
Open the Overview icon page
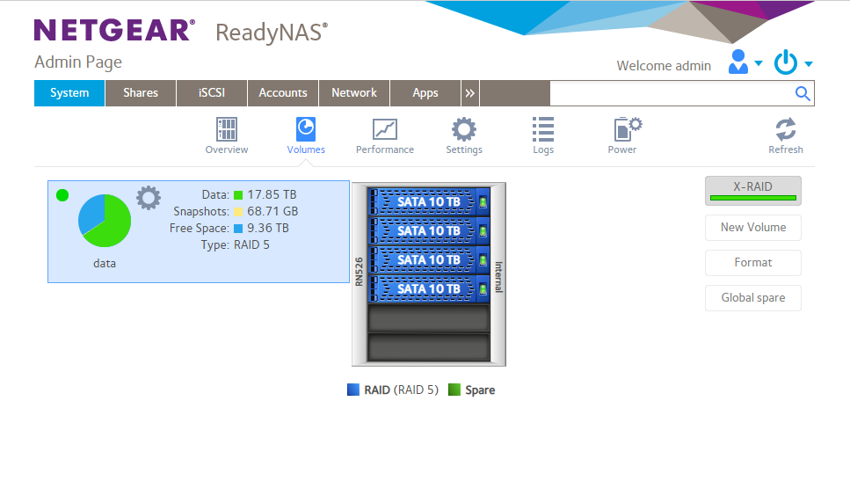coord(227,130)
